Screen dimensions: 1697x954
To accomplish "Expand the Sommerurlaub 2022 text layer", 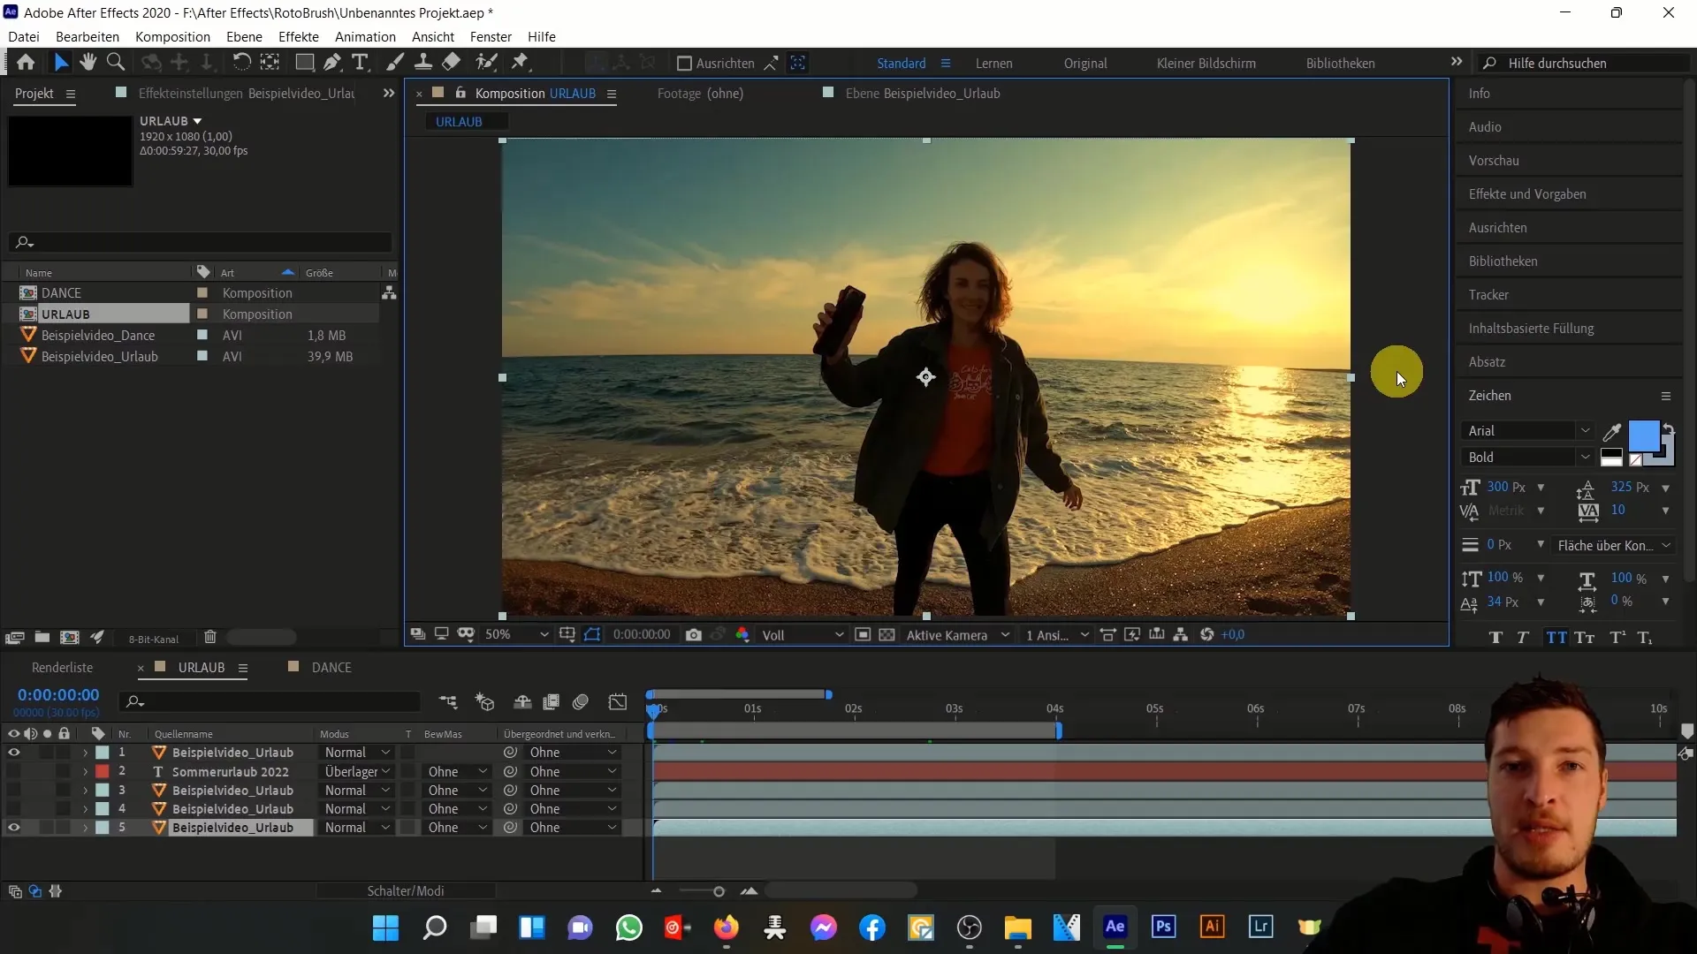I will coord(85,771).
